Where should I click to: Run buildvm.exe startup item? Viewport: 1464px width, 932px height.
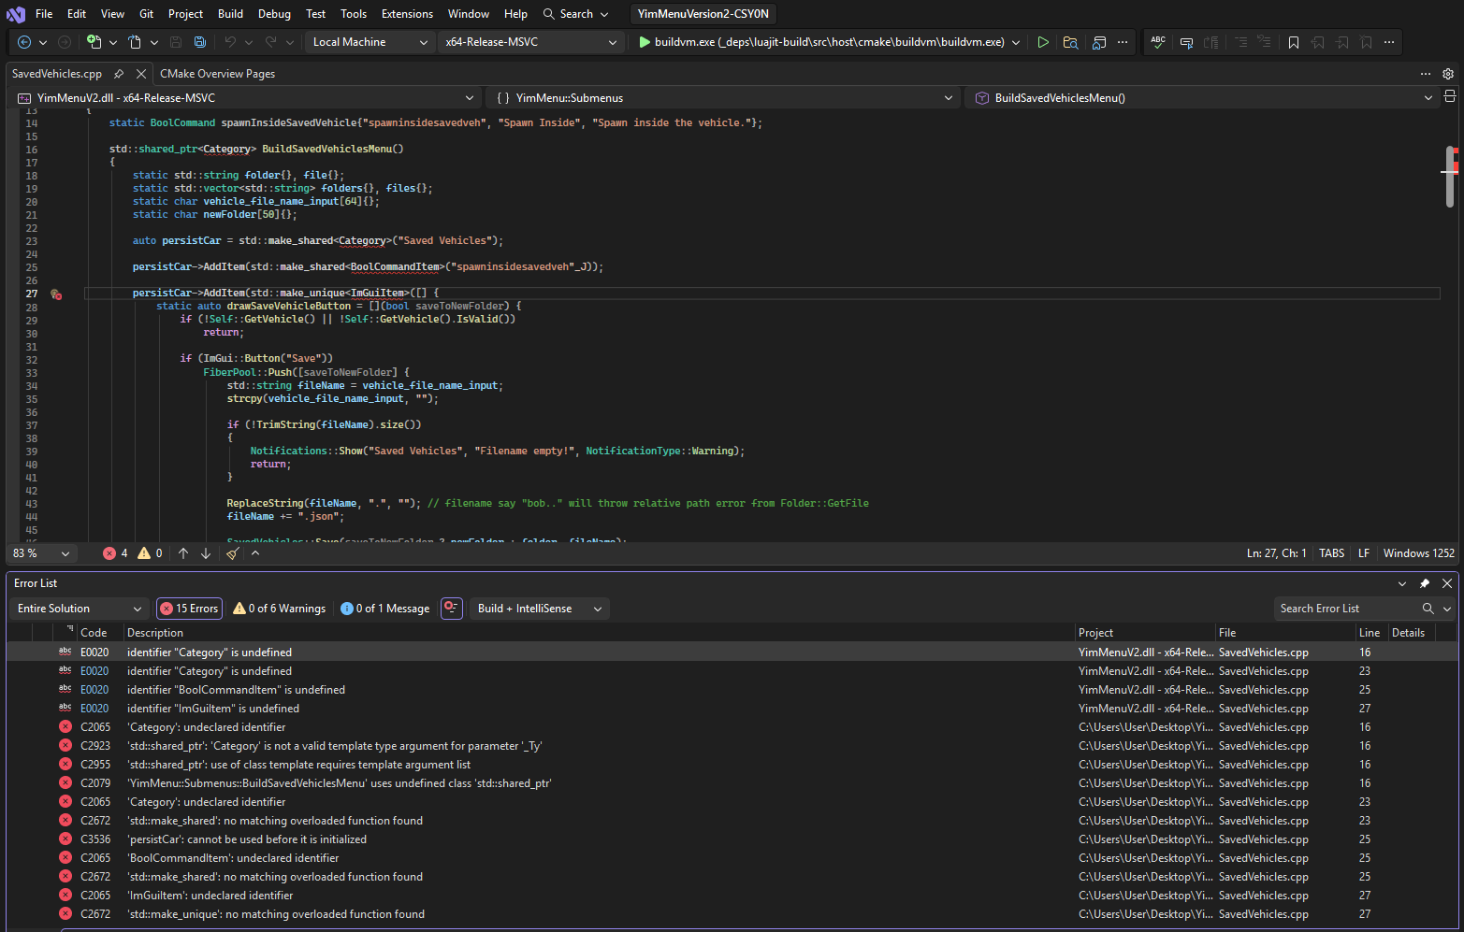click(x=821, y=42)
